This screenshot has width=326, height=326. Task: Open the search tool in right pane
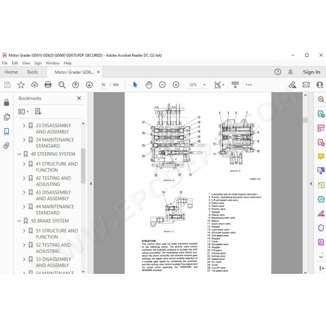pos(321,99)
